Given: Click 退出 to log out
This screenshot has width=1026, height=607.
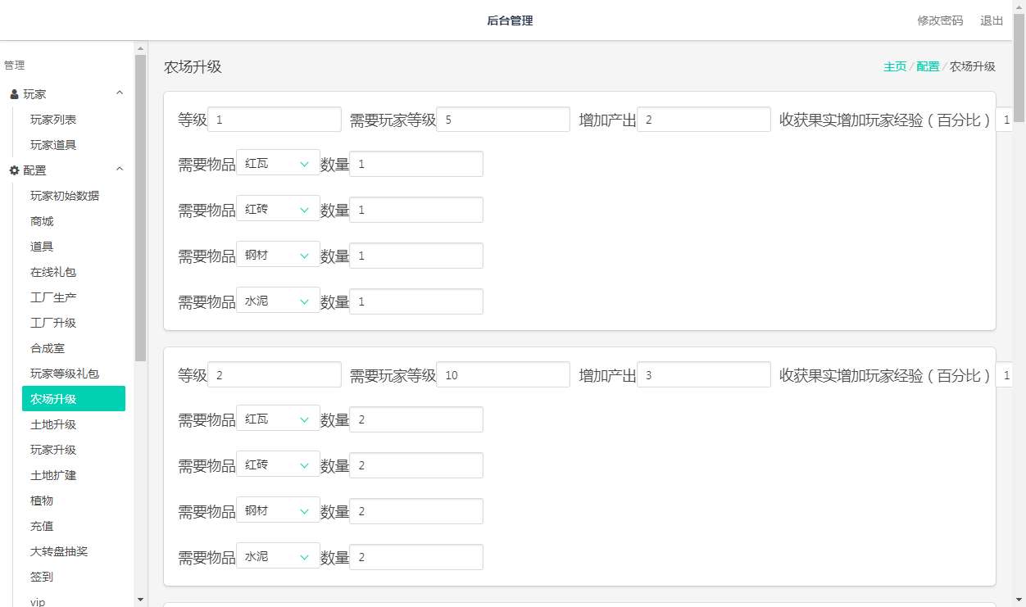Looking at the screenshot, I should pyautogui.click(x=992, y=20).
